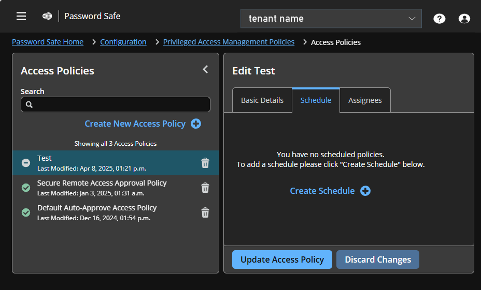Select Secure Remote Access Approval Policy row
This screenshot has width=481, height=290.
click(x=116, y=188)
